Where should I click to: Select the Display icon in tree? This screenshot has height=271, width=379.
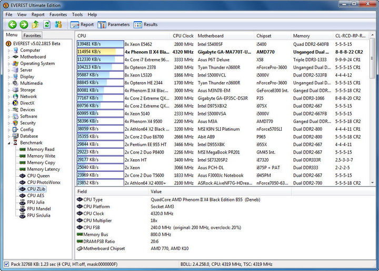tap(16, 76)
